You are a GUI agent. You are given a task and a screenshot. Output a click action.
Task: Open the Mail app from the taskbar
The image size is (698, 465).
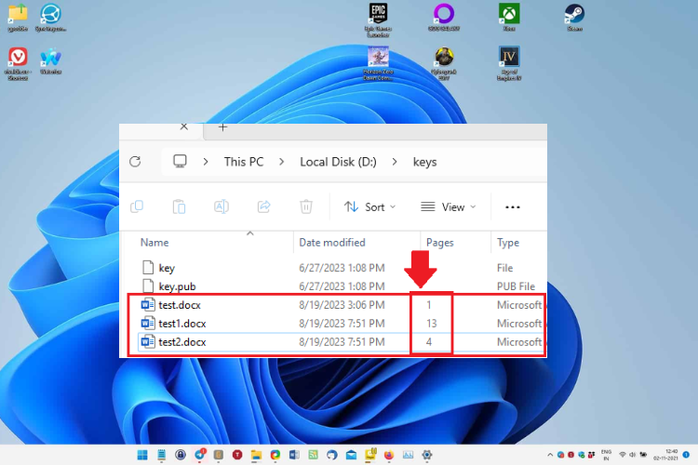coord(351,455)
